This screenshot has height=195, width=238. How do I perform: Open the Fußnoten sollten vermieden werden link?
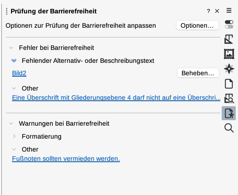pyautogui.click(x=66, y=158)
